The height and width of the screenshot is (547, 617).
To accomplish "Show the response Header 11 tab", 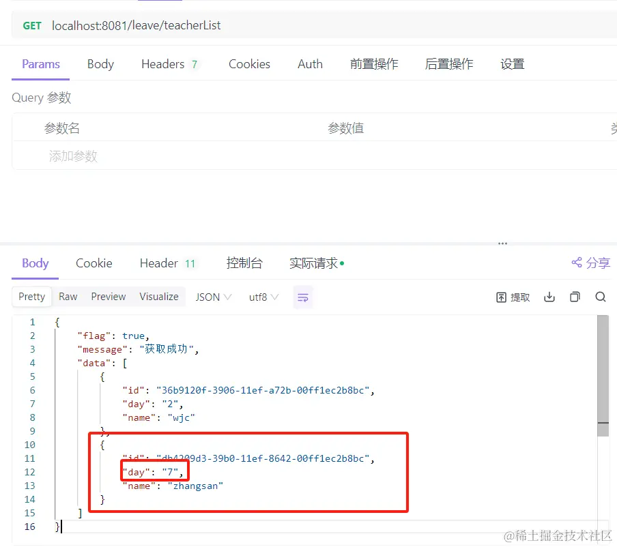I will pyautogui.click(x=168, y=263).
